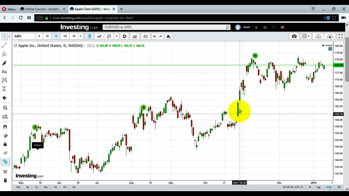Viewport: 349px width, 196px height.
Task: Set range to 1y
Action: [36, 187]
